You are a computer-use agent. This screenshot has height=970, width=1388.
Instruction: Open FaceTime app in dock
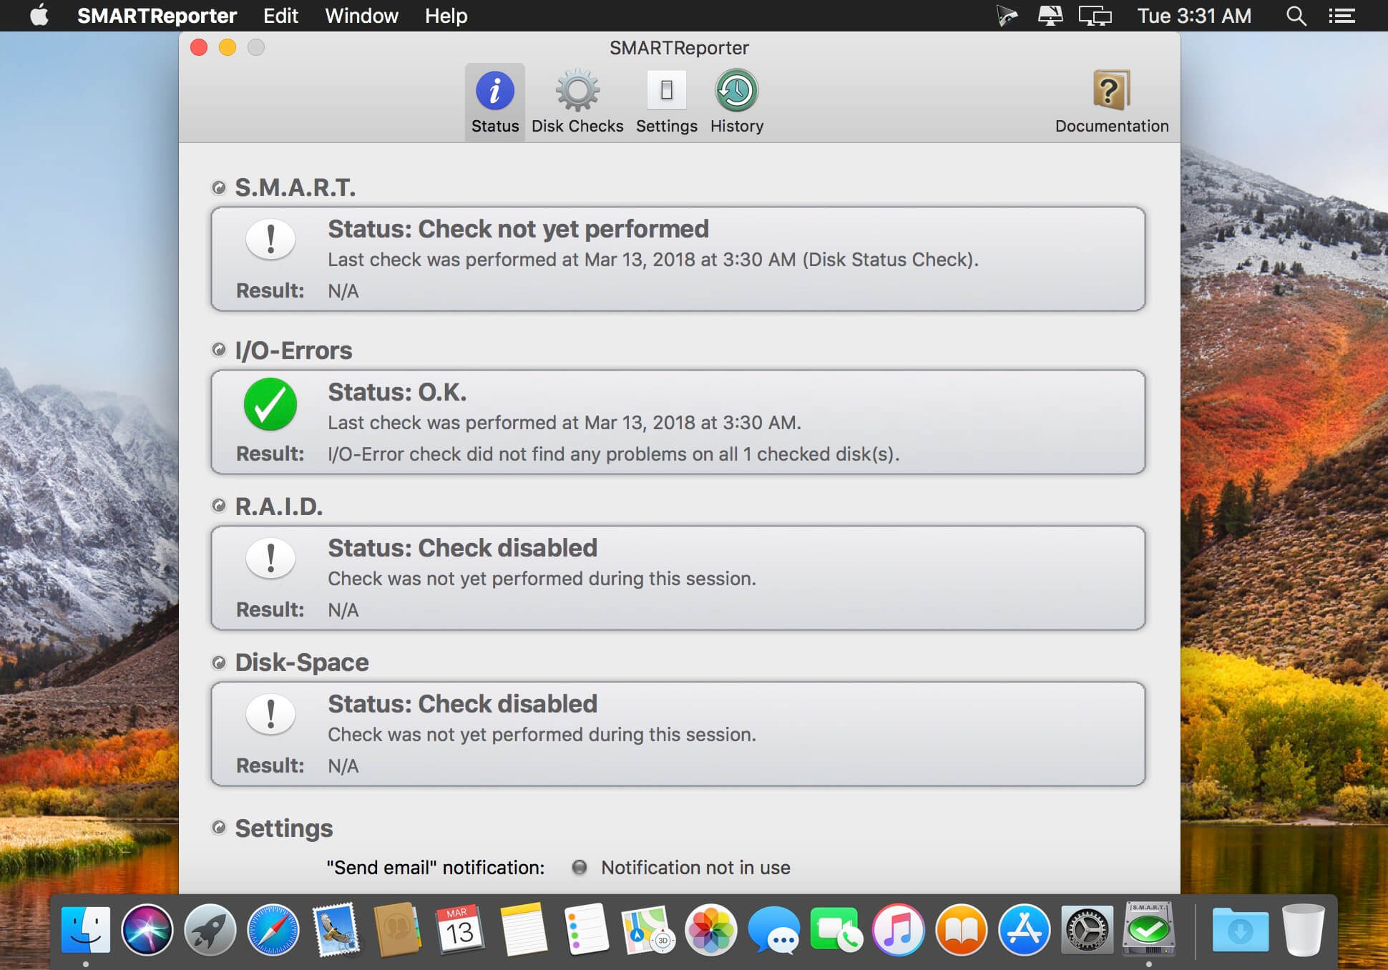tap(836, 930)
